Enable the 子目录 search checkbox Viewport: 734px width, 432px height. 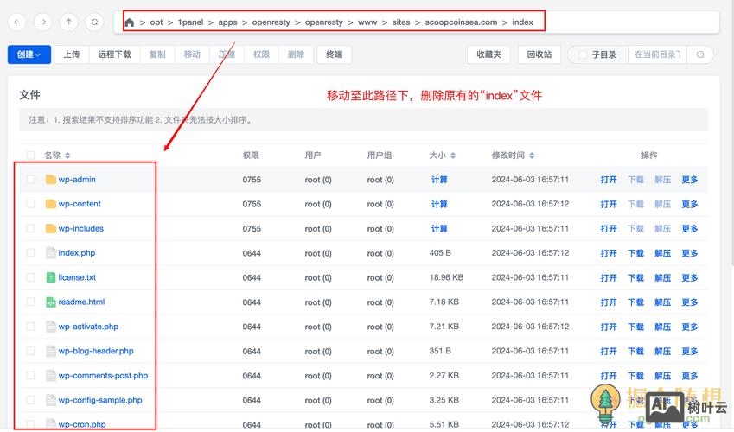[583, 54]
